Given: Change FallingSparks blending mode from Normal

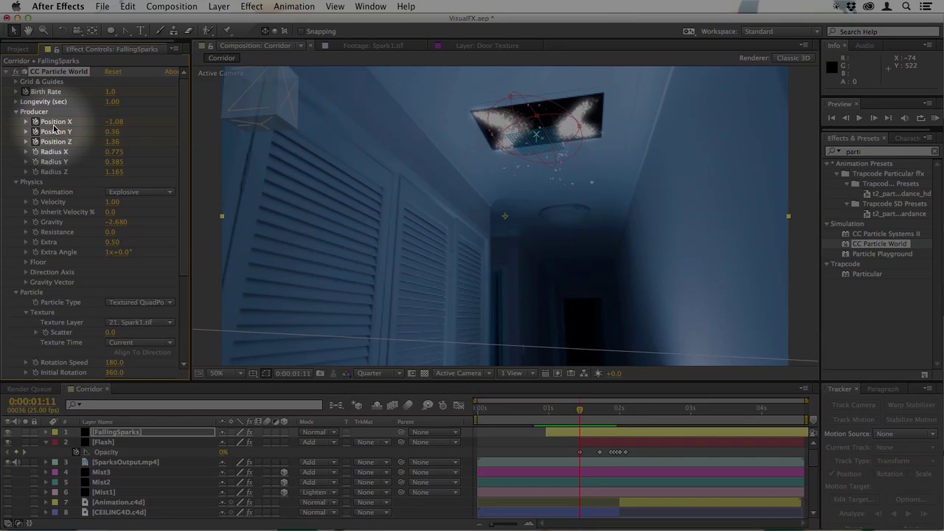Looking at the screenshot, I should pyautogui.click(x=319, y=432).
